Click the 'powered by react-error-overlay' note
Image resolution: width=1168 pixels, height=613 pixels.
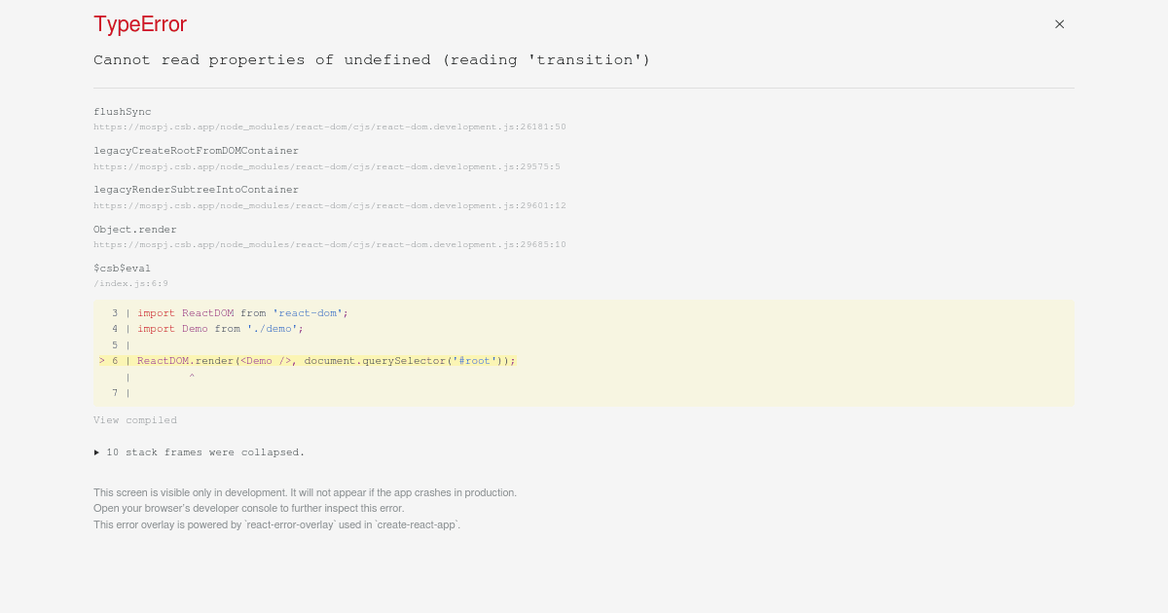tap(276, 524)
